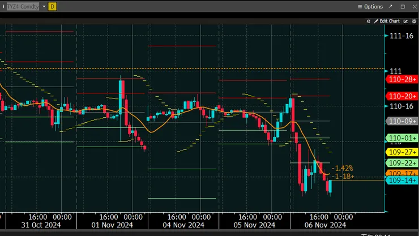Open the security dropdown arrow
The height and width of the screenshot is (236, 419).
pyautogui.click(x=44, y=6)
